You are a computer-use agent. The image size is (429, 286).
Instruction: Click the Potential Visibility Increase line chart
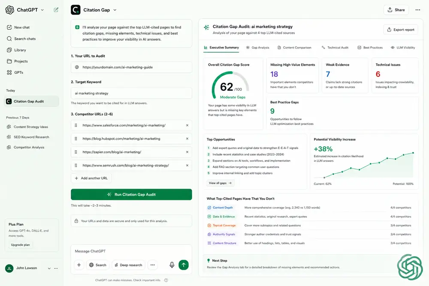[x=364, y=165]
